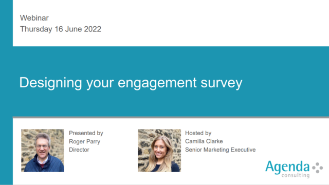Click the gray divider line below the banner
The image size is (329, 185).
[x=171, y=118]
